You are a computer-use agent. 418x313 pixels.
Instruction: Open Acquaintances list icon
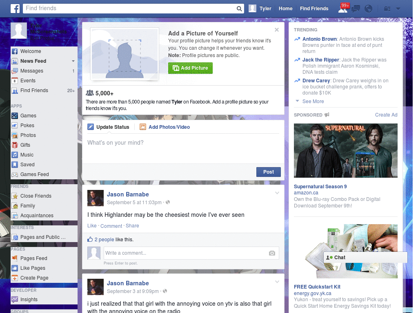(15, 216)
